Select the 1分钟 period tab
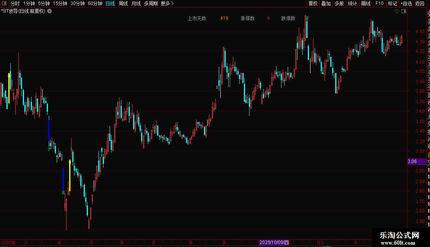 tap(29, 3)
